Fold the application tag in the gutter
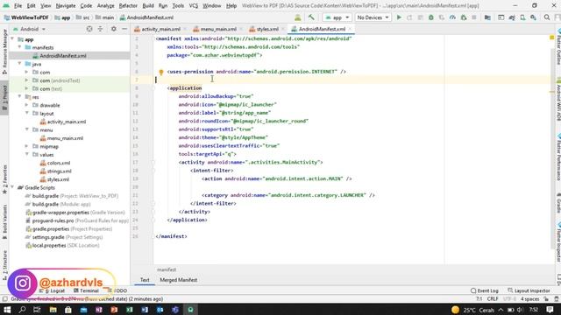561x315 pixels. 153,88
